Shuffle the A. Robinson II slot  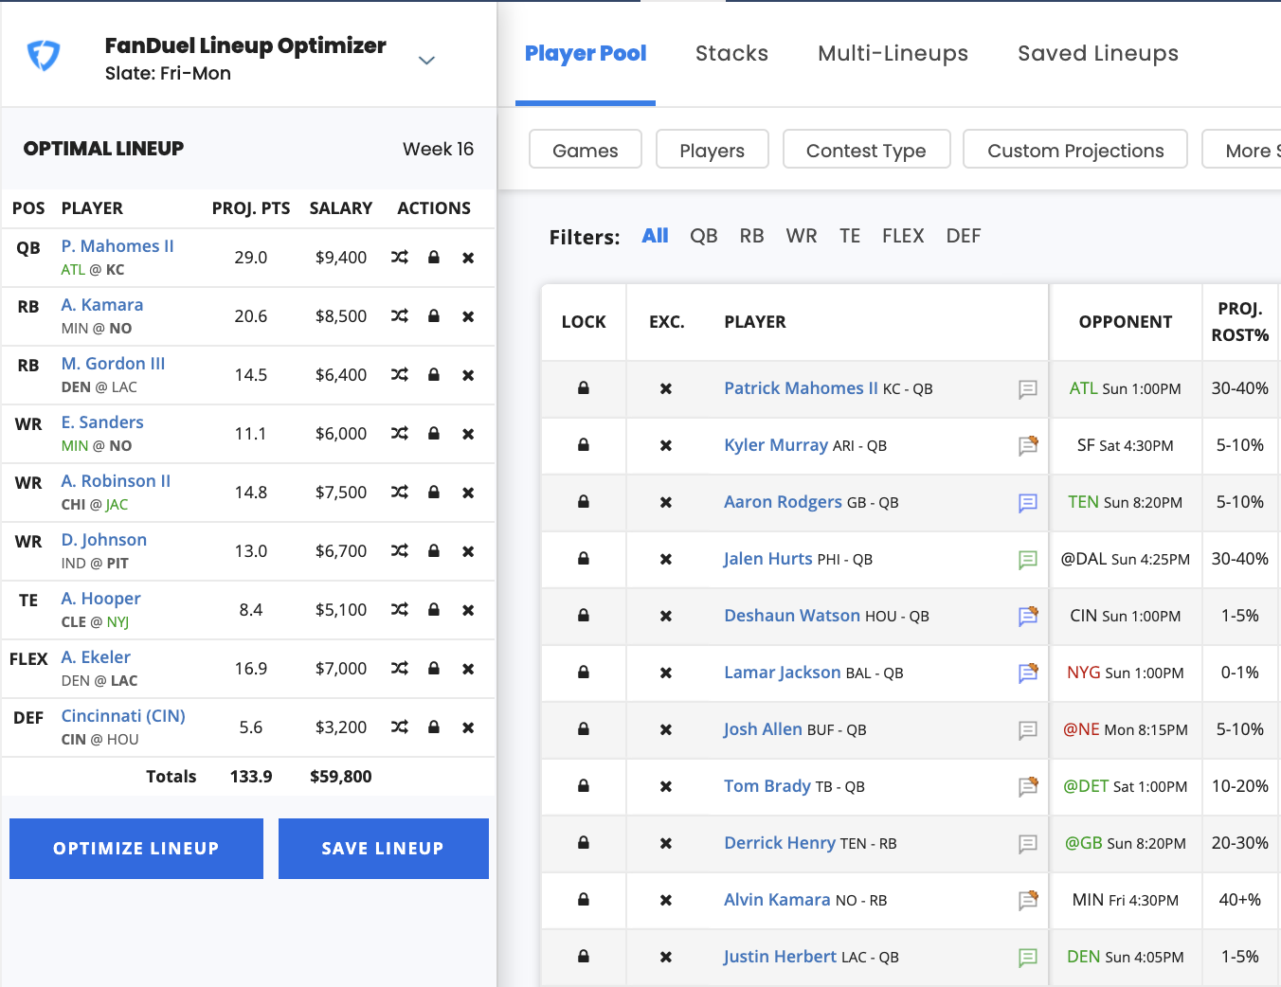point(400,492)
